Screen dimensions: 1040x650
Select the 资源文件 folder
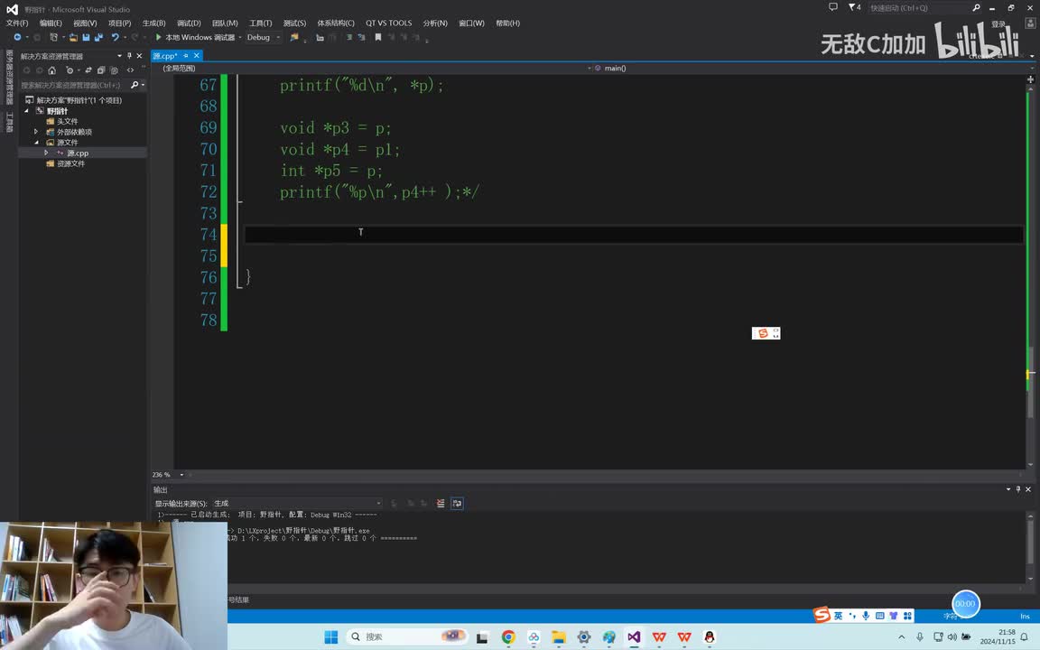click(70, 163)
